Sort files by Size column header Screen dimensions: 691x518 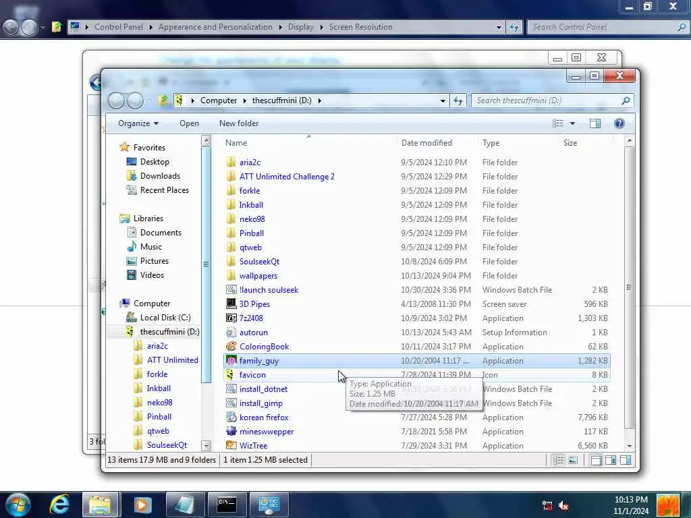tap(586, 143)
